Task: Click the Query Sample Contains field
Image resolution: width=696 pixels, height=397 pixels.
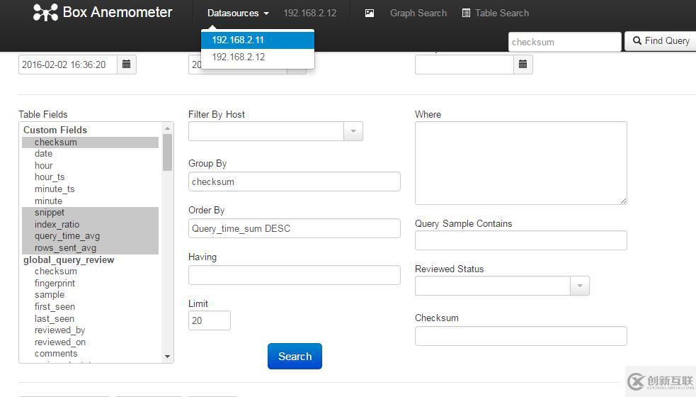Action: point(520,240)
